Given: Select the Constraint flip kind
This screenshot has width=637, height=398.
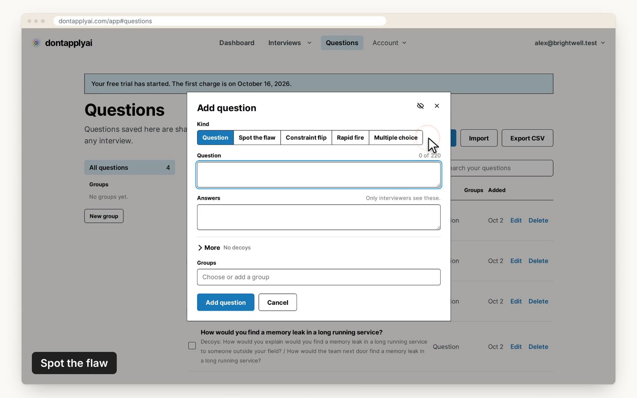Looking at the screenshot, I should click(306, 138).
